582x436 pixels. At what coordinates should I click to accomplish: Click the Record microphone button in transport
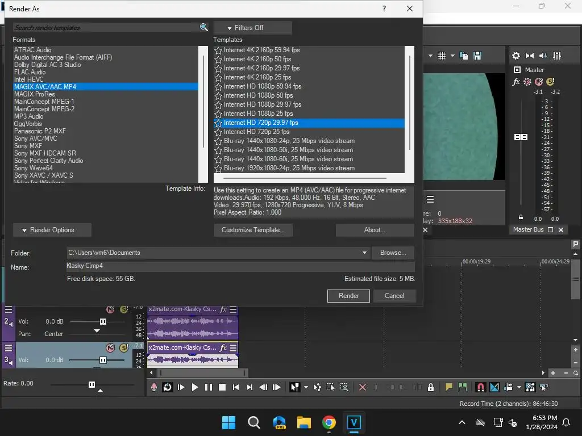coord(154,387)
